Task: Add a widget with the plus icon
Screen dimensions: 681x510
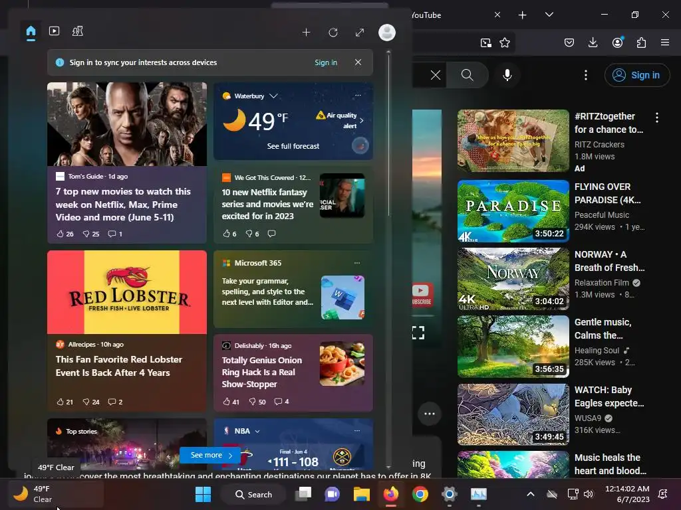Action: (306, 33)
